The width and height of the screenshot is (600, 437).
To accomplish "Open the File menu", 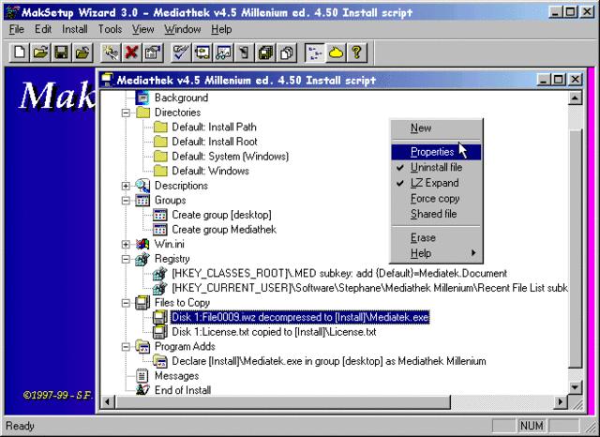I will (17, 29).
